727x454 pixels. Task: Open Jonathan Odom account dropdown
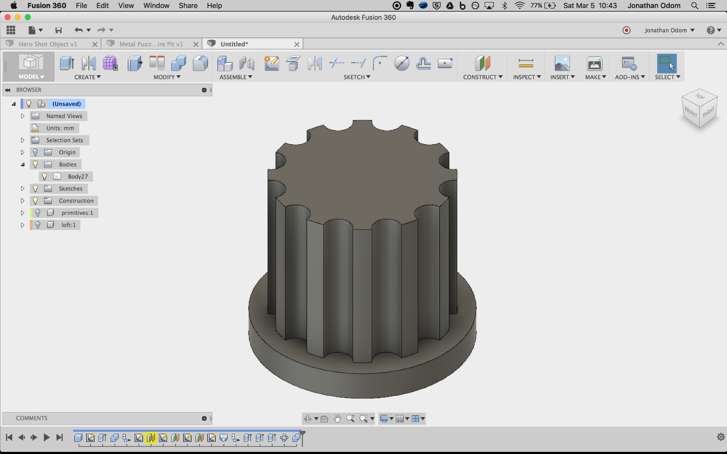coord(669,30)
